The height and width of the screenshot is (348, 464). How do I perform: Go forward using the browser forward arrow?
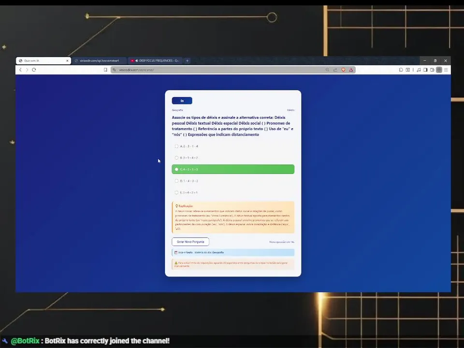[27, 70]
